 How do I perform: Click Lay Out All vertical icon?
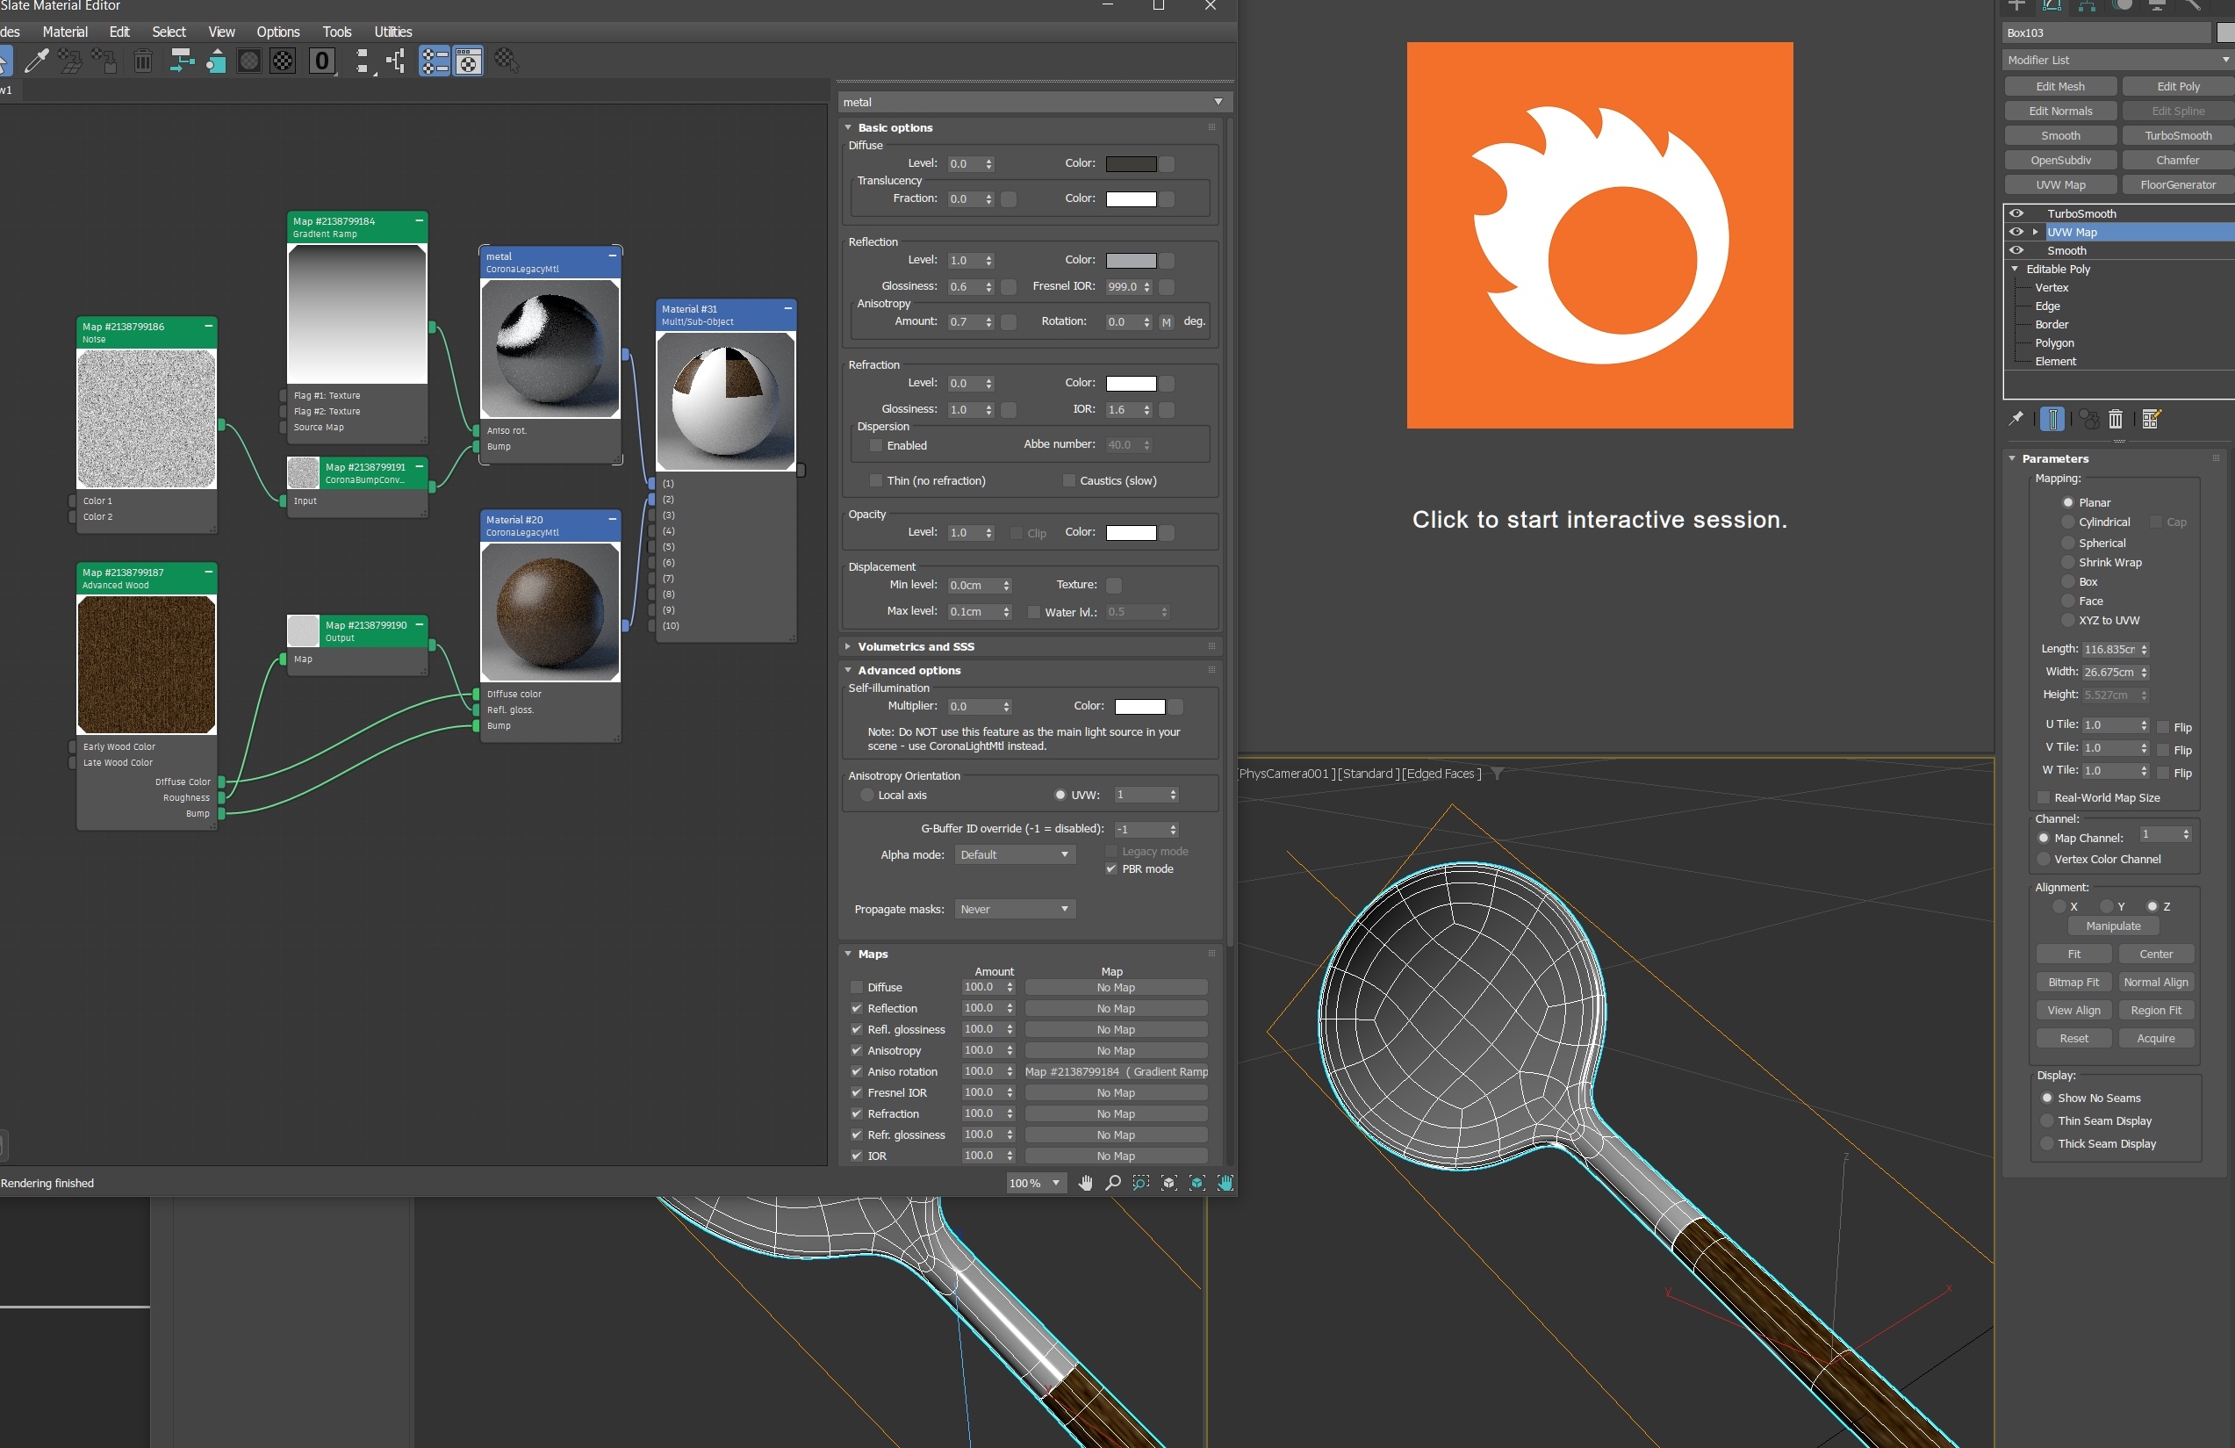[363, 62]
